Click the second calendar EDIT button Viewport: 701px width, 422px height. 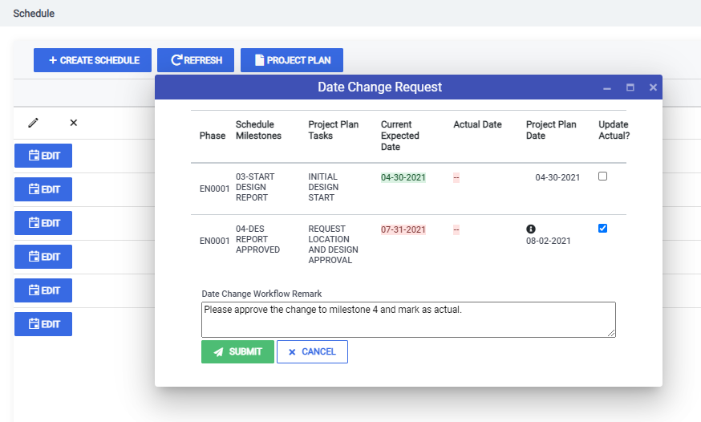[x=43, y=189]
